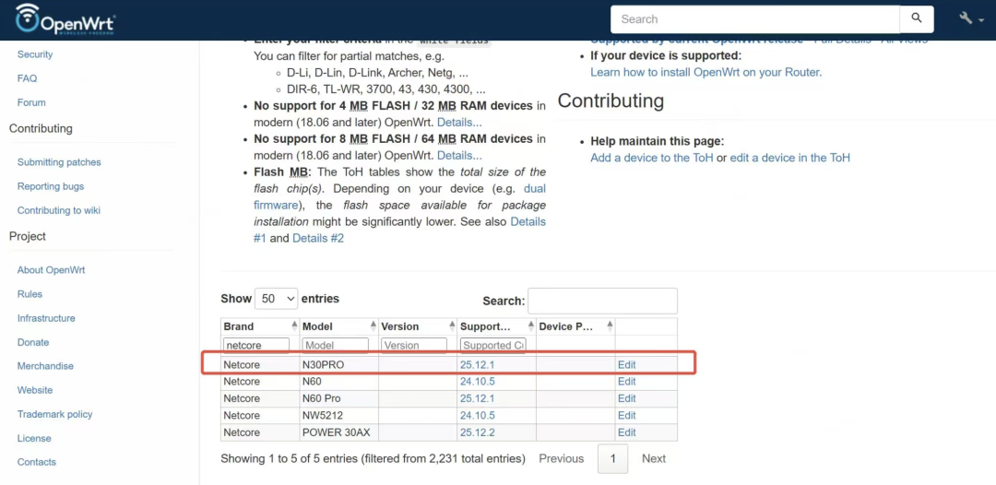Open 25.12.2 release for POWER 30AX
The width and height of the screenshot is (996, 485).
pyautogui.click(x=477, y=433)
